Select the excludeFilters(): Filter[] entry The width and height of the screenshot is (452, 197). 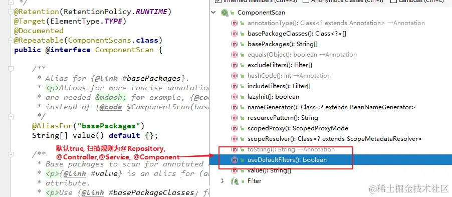click(x=280, y=65)
